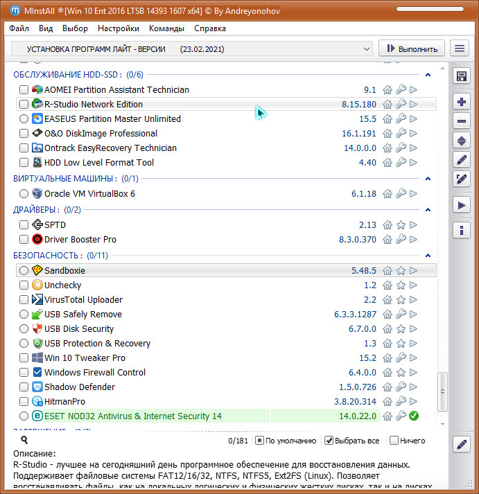Click the Ничего option
This screenshot has width=479, height=494.
pyautogui.click(x=408, y=441)
